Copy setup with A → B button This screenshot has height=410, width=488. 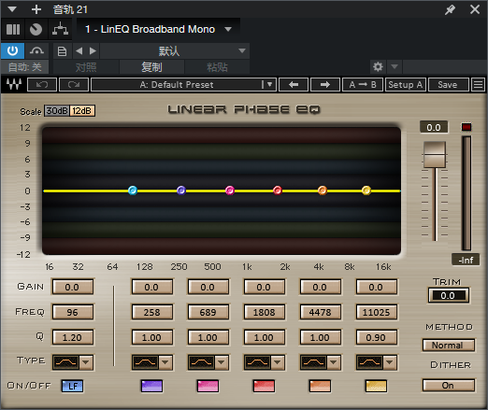pyautogui.click(x=363, y=85)
